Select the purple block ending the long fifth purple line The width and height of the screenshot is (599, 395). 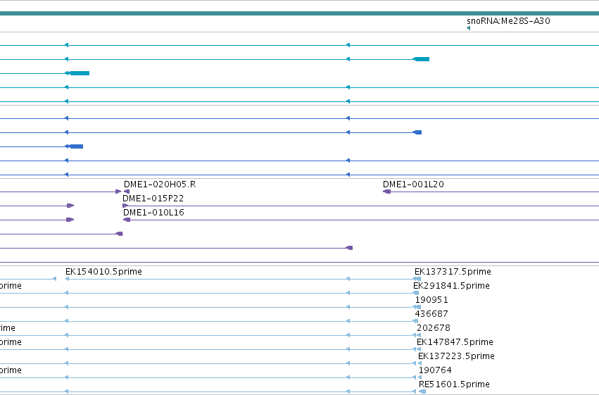click(x=349, y=248)
